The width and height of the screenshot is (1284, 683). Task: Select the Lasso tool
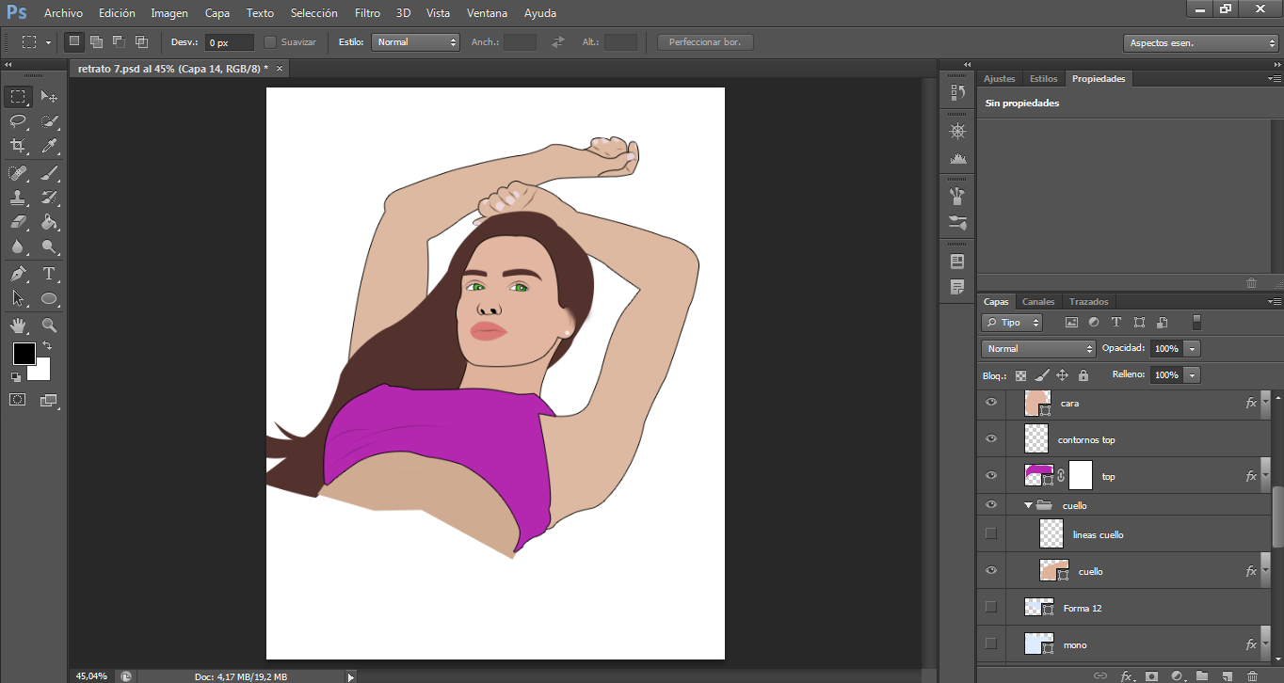(18, 121)
